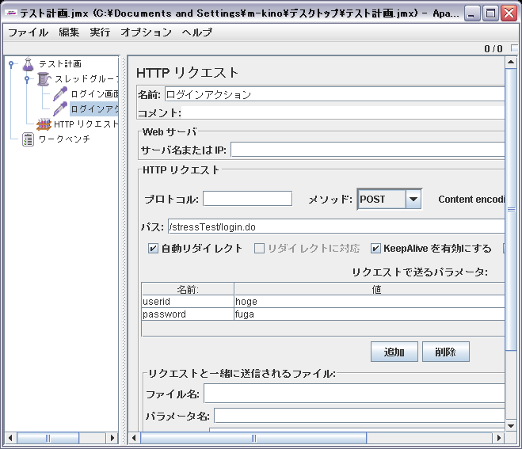The width and height of the screenshot is (522, 449).
Task: Open the メソッド POST dropdown
Action: [413, 200]
